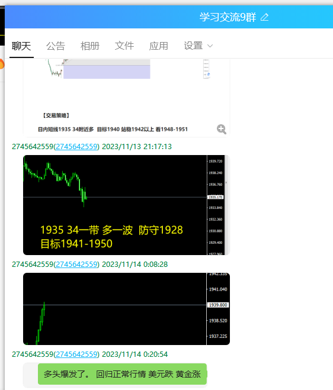This screenshot has height=390, width=333.
Task: Click the flame icon at left edge
Action: tap(2, 64)
